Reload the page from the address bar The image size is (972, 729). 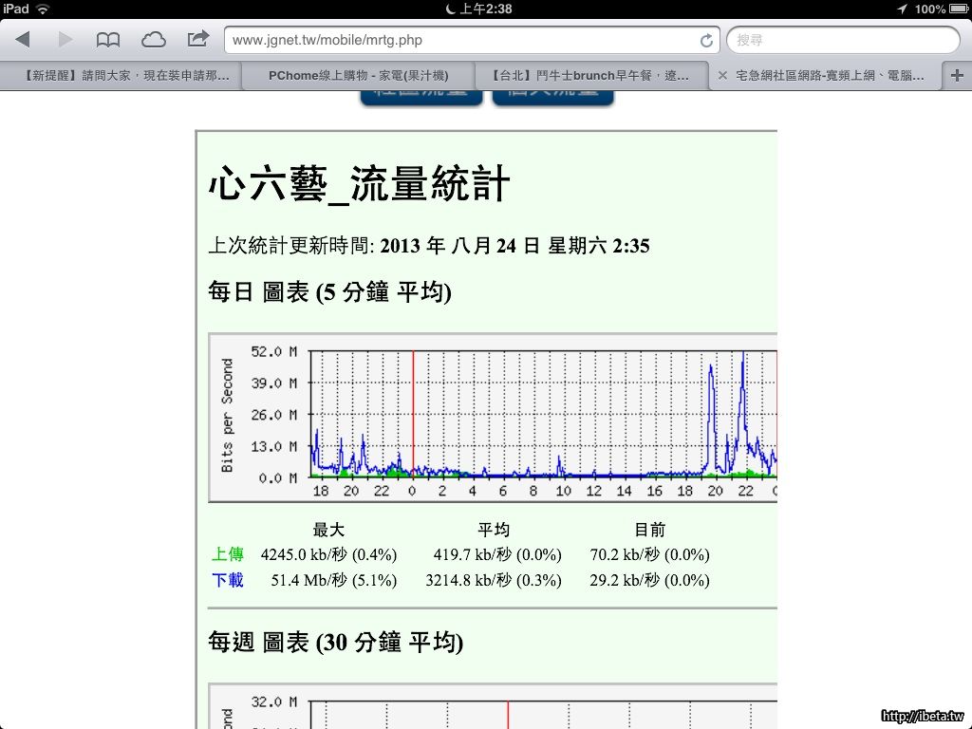click(706, 41)
